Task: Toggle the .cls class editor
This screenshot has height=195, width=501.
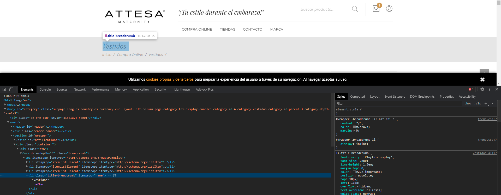Action: pyautogui.click(x=478, y=103)
